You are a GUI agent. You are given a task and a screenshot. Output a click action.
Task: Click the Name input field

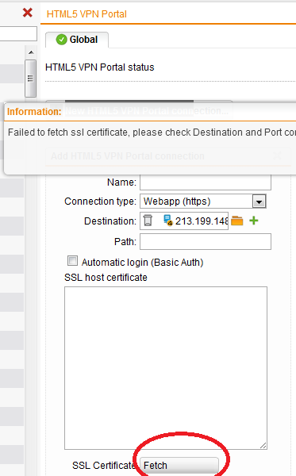coord(206,182)
